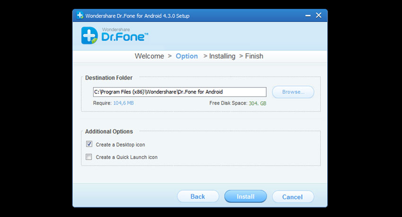Click the 104,6 MB required size value
This screenshot has width=402, height=217.
coord(123,103)
